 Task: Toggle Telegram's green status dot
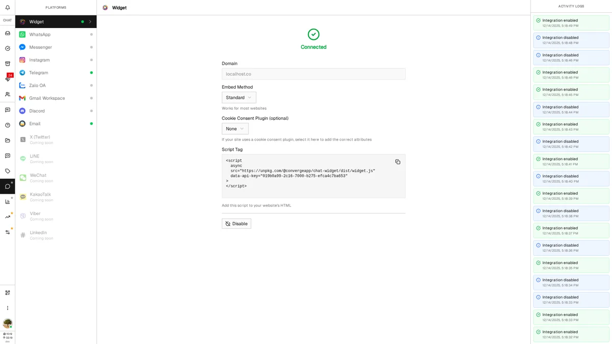click(91, 72)
